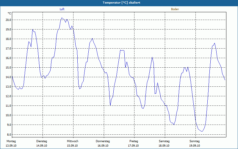Click the 11,0 y-axis value

click(8, 106)
